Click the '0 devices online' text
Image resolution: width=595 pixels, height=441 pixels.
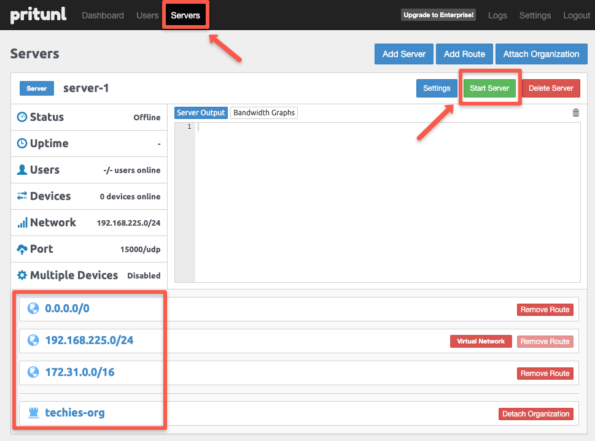pyautogui.click(x=130, y=196)
